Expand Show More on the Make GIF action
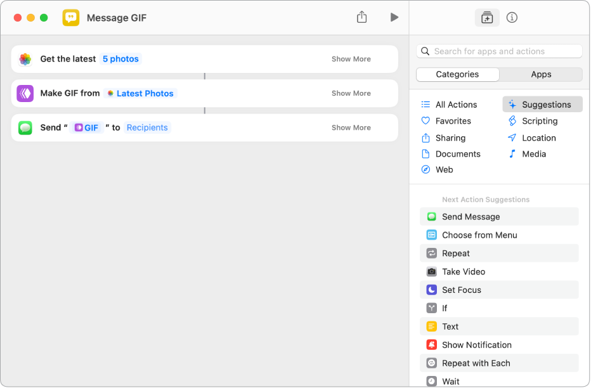This screenshot has width=591, height=388. pyautogui.click(x=351, y=93)
